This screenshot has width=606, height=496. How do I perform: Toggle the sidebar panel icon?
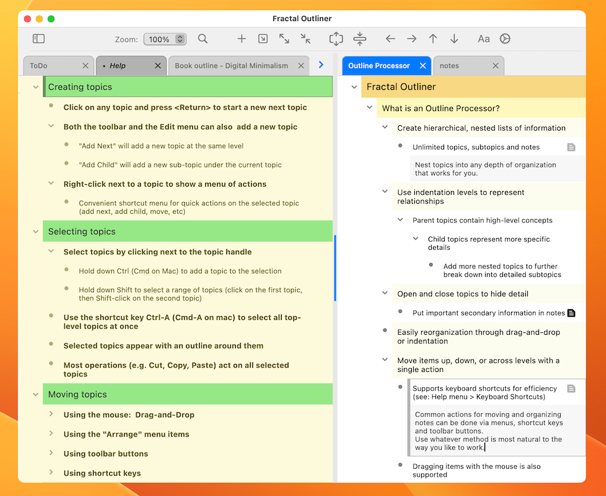pos(38,39)
